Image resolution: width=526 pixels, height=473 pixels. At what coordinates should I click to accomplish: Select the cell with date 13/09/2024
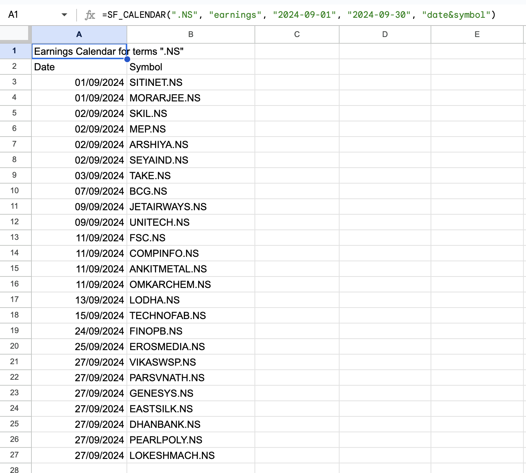click(79, 300)
